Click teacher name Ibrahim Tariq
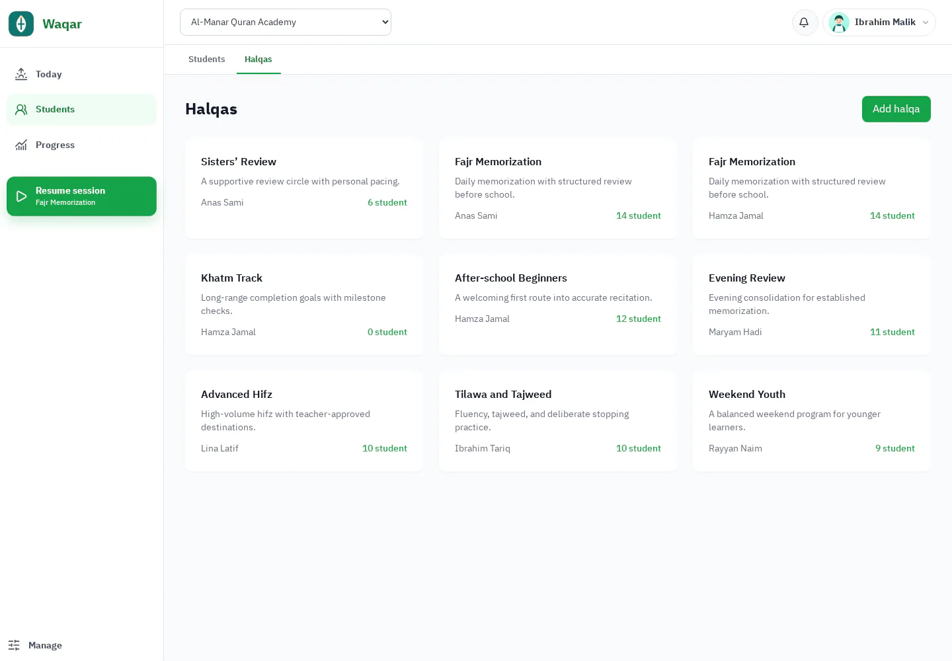 tap(483, 448)
